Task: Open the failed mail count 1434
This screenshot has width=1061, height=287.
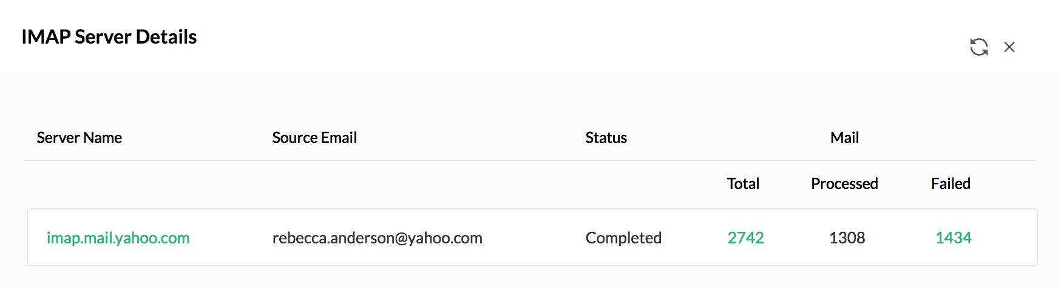Action: tap(953, 238)
